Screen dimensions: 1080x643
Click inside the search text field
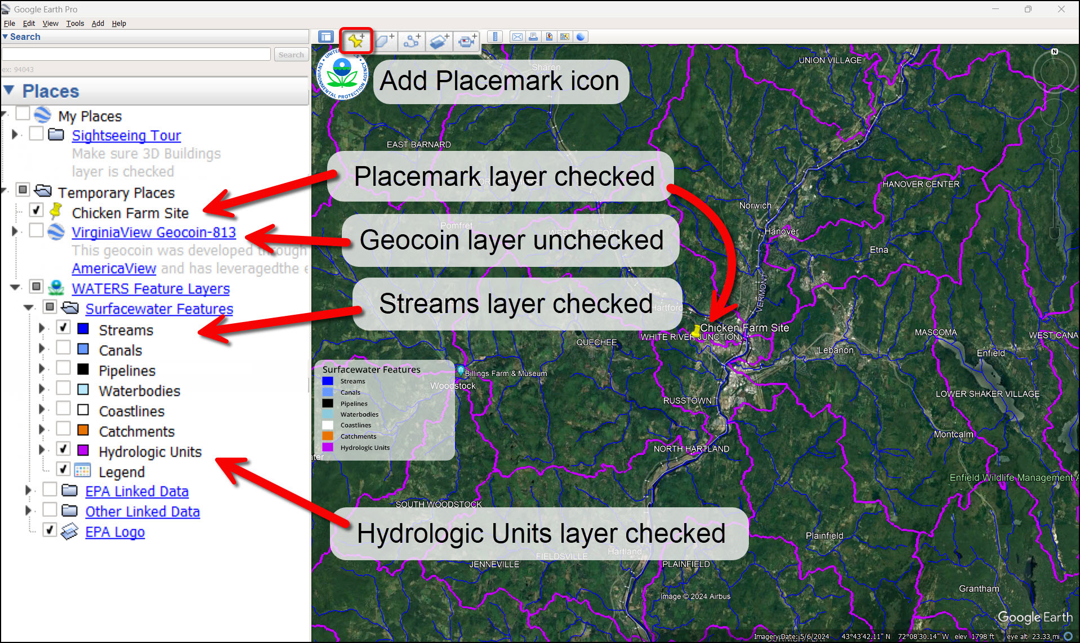(136, 54)
